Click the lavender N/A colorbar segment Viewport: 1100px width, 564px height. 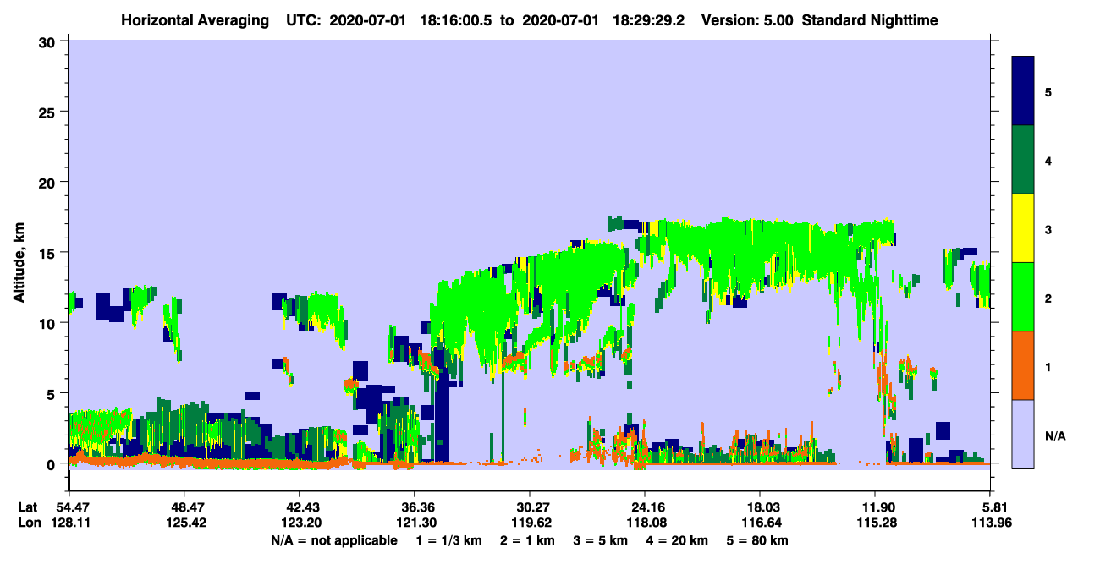point(1024,433)
